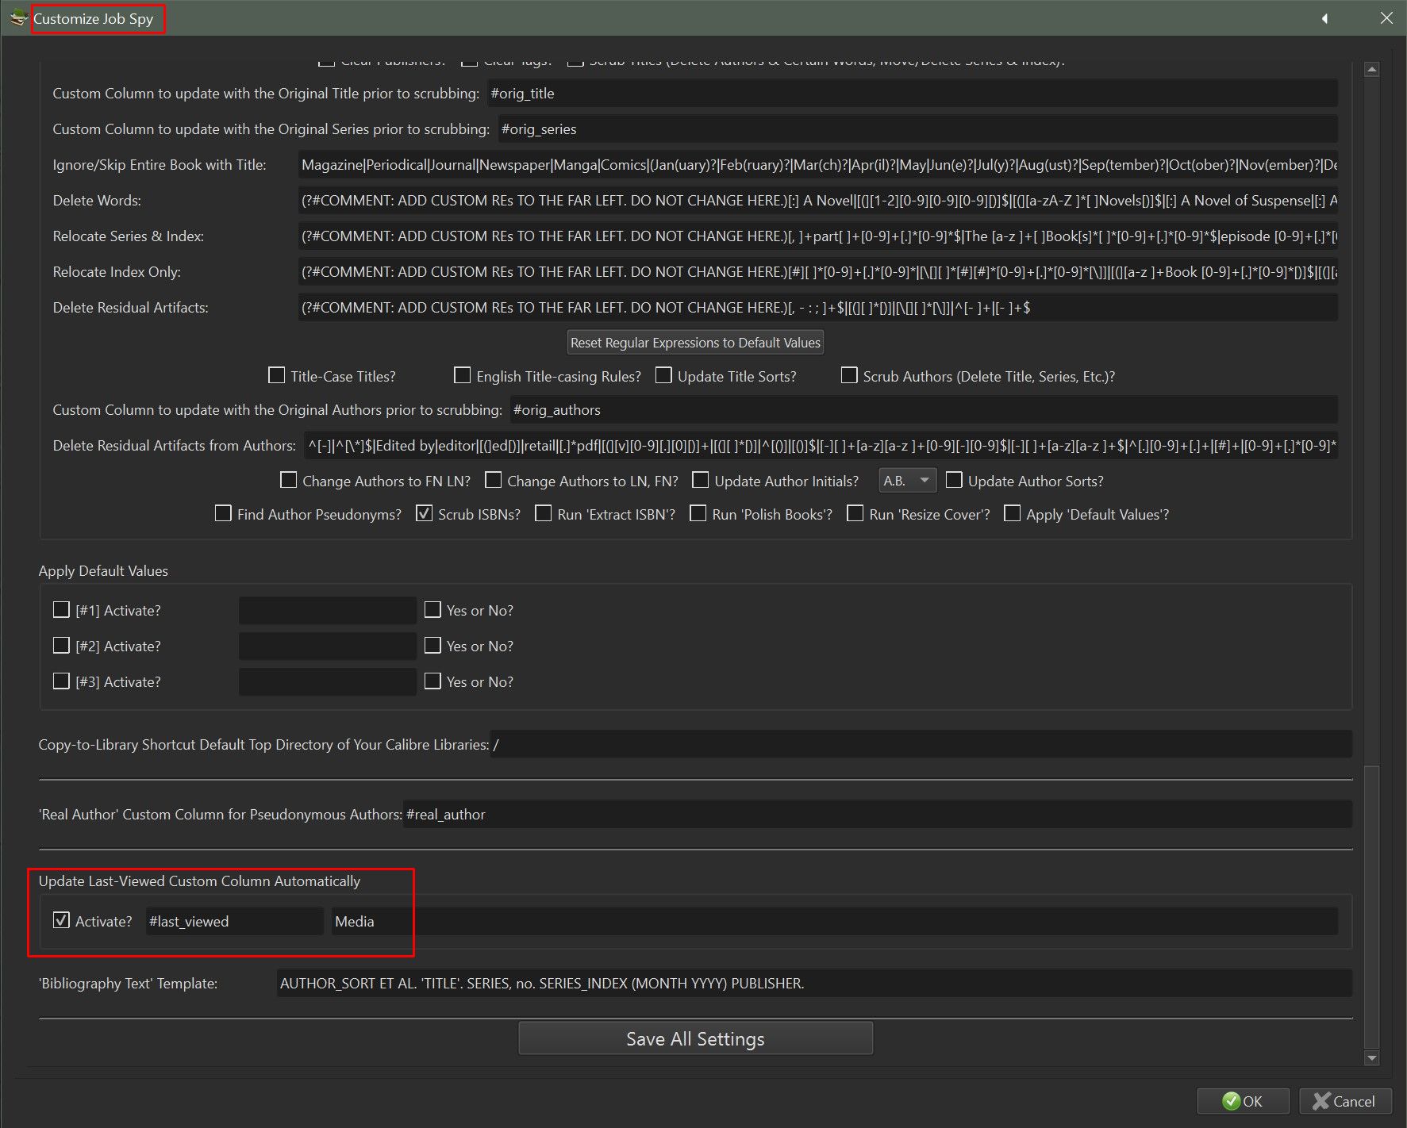Edit the Original Title custom column field
The width and height of the screenshot is (1407, 1128).
coord(912,94)
